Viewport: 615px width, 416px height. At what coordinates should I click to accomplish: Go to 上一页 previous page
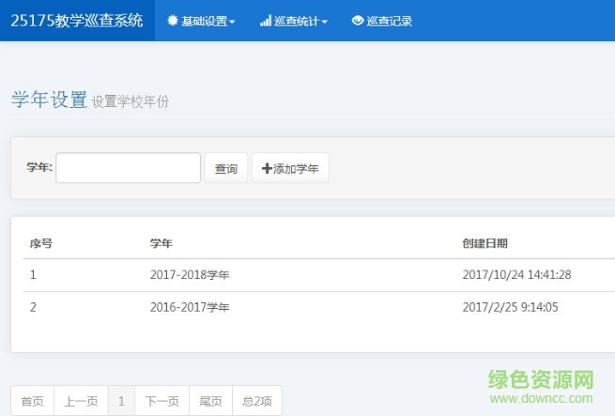(81, 401)
